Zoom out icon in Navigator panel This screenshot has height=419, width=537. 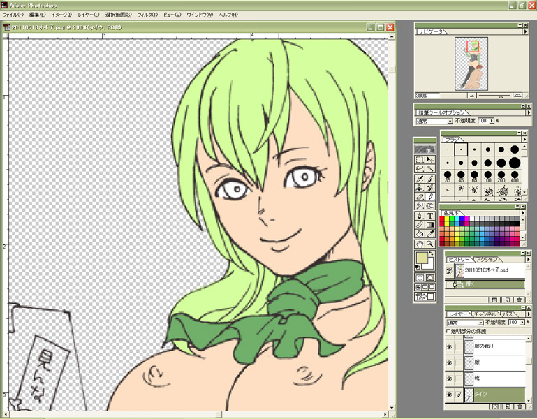[x=471, y=96]
